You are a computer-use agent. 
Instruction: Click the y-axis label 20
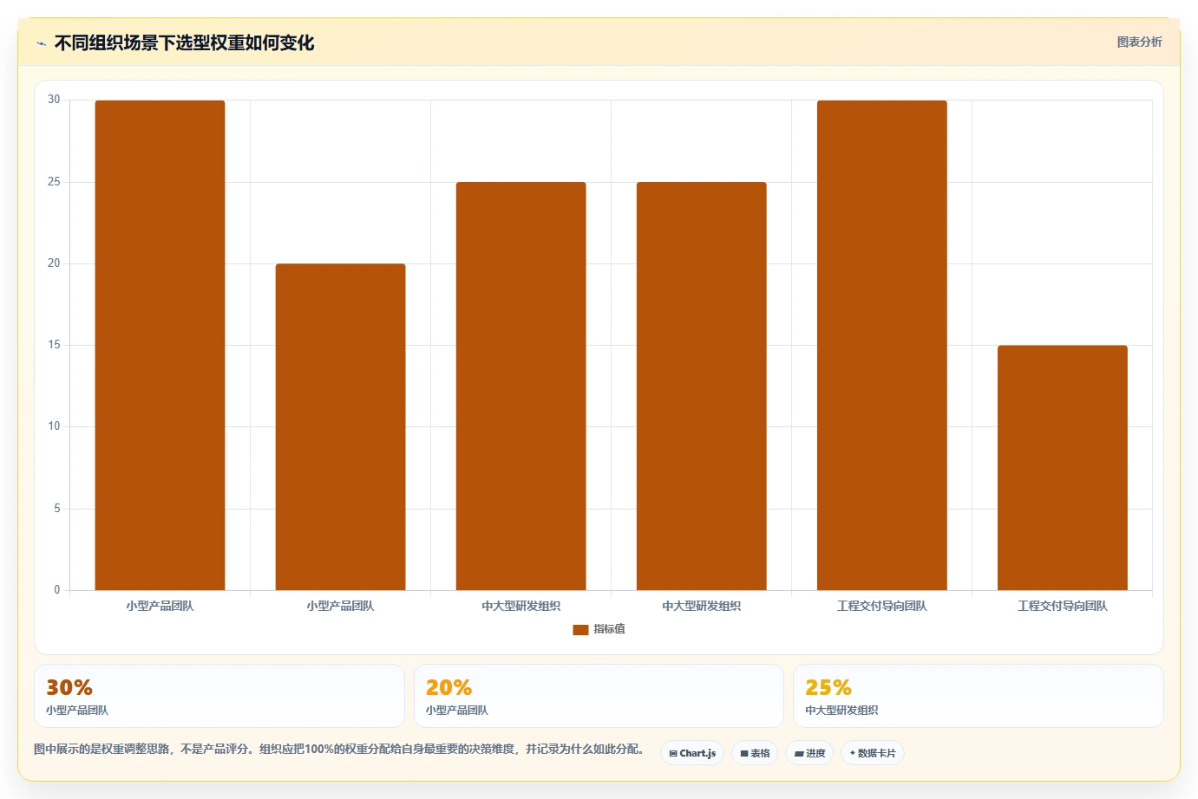tap(54, 263)
